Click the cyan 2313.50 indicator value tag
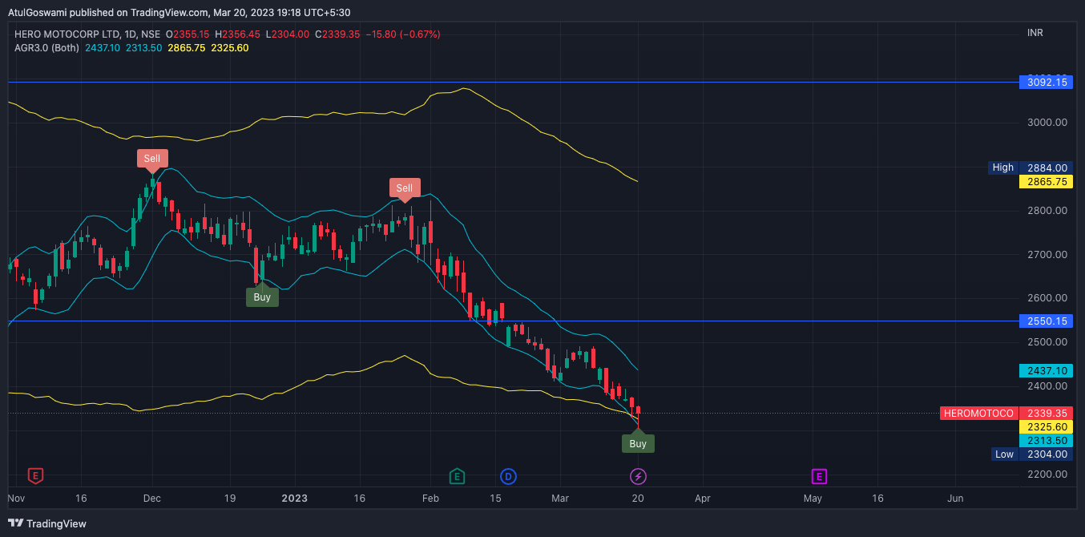Screen dimensions: 1085x537 pyautogui.click(x=1045, y=441)
